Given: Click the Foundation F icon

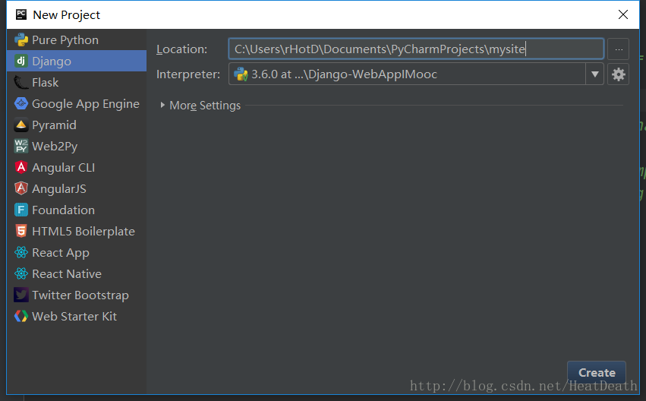Looking at the screenshot, I should [x=21, y=210].
